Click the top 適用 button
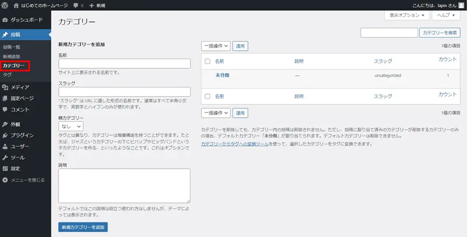Image resolution: width=467 pixels, height=237 pixels. pos(240,46)
